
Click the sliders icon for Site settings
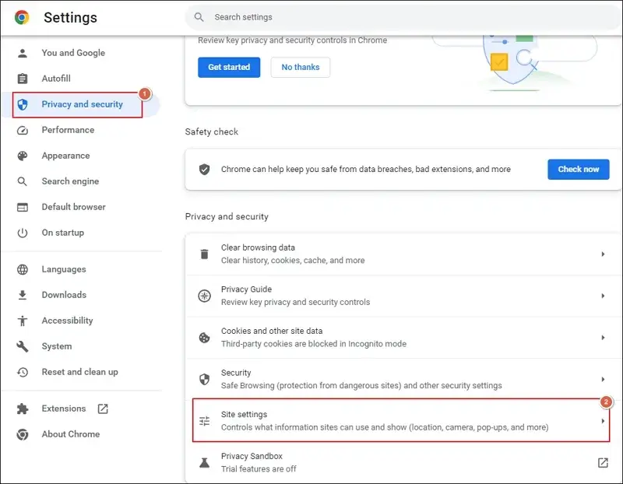click(204, 421)
